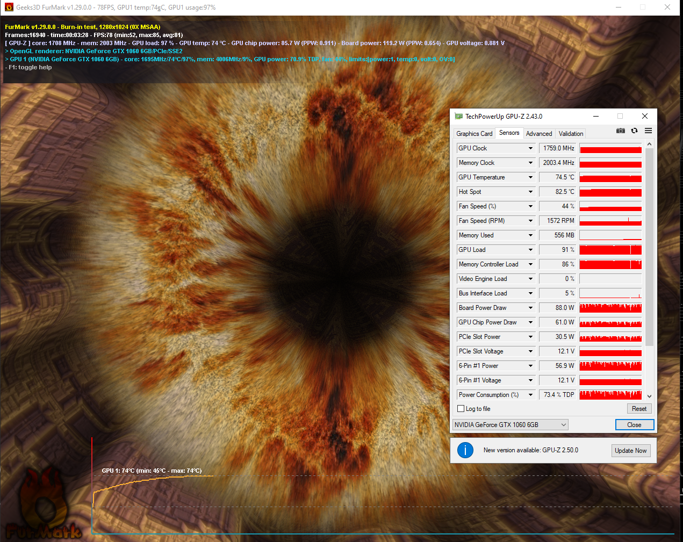This screenshot has height=542, width=683.
Task: Enable the Log to file option
Action: pyautogui.click(x=461, y=408)
